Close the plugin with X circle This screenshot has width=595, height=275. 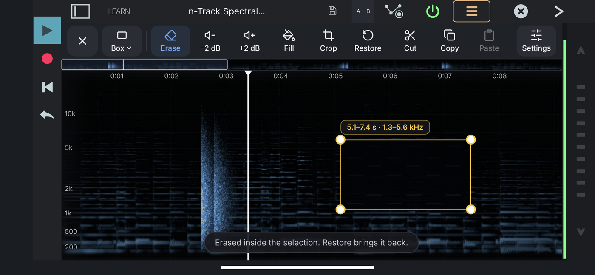pyautogui.click(x=521, y=11)
